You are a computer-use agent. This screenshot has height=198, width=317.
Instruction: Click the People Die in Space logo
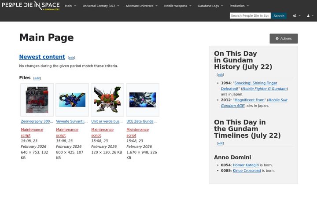click(x=31, y=5)
